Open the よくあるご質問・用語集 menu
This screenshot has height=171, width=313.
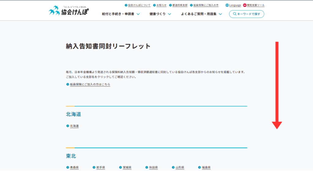pos(199,14)
